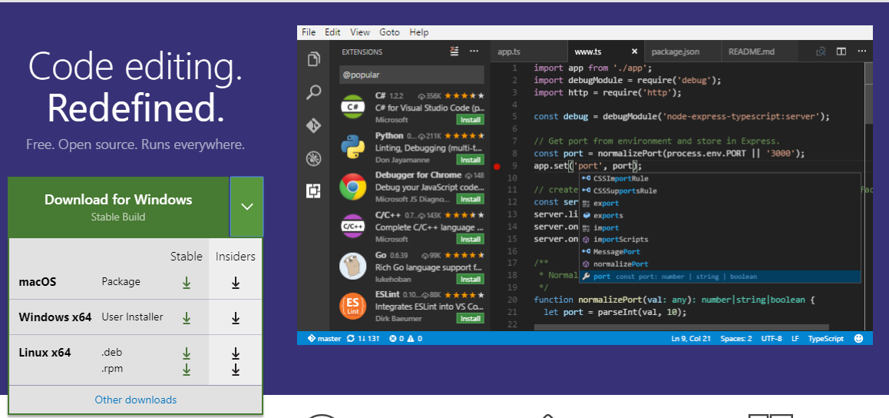This screenshot has height=418, width=889.
Task: Close the www.ts tab
Action: tap(634, 51)
